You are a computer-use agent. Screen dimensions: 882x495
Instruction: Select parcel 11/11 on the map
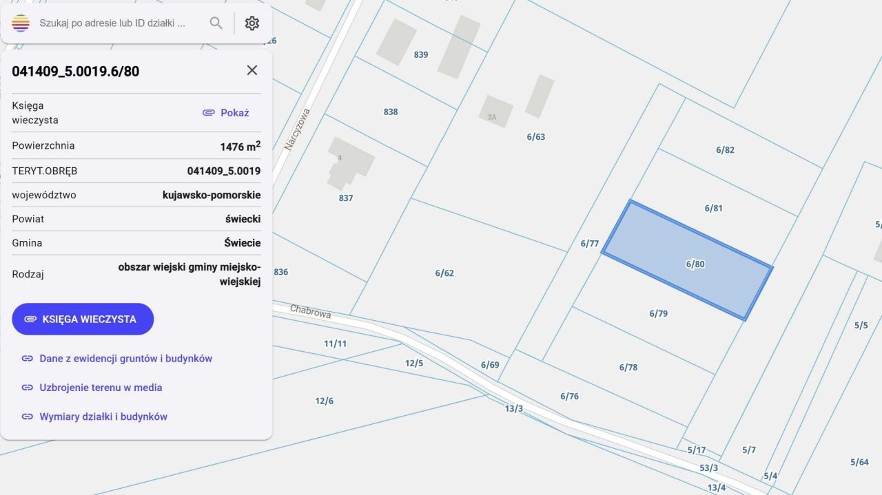click(x=336, y=343)
